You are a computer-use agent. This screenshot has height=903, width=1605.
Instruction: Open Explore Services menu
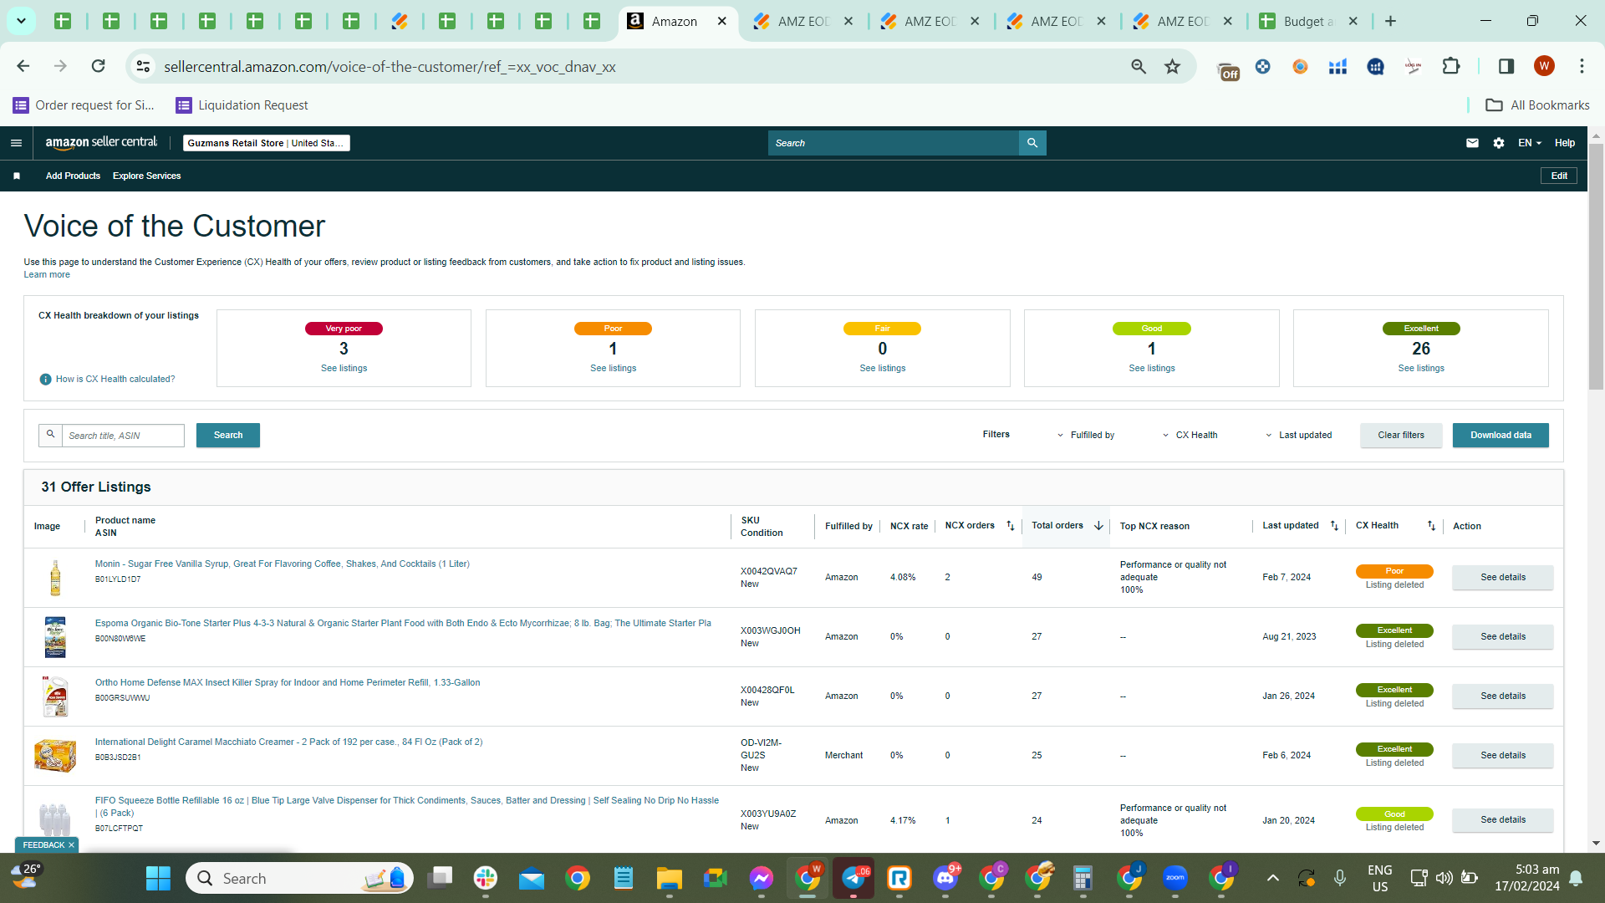pyautogui.click(x=146, y=176)
